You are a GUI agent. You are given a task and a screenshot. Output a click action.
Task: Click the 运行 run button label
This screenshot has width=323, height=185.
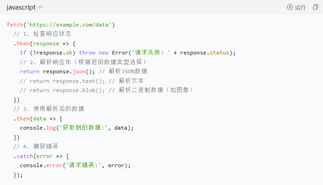pyautogui.click(x=300, y=7)
